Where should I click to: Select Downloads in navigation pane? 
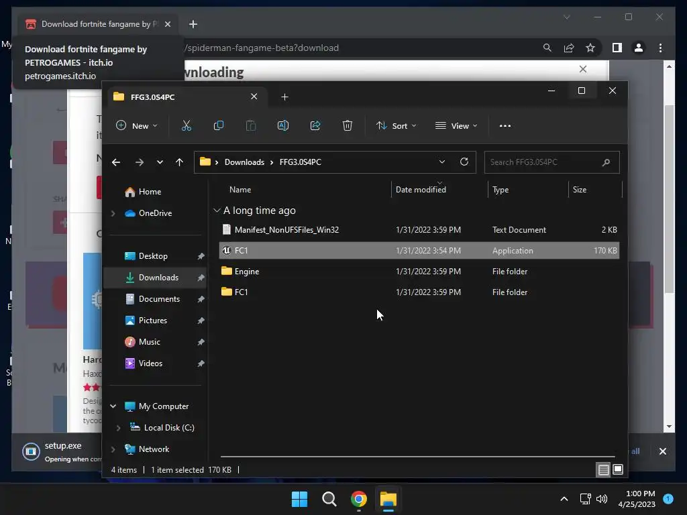[x=156, y=278]
